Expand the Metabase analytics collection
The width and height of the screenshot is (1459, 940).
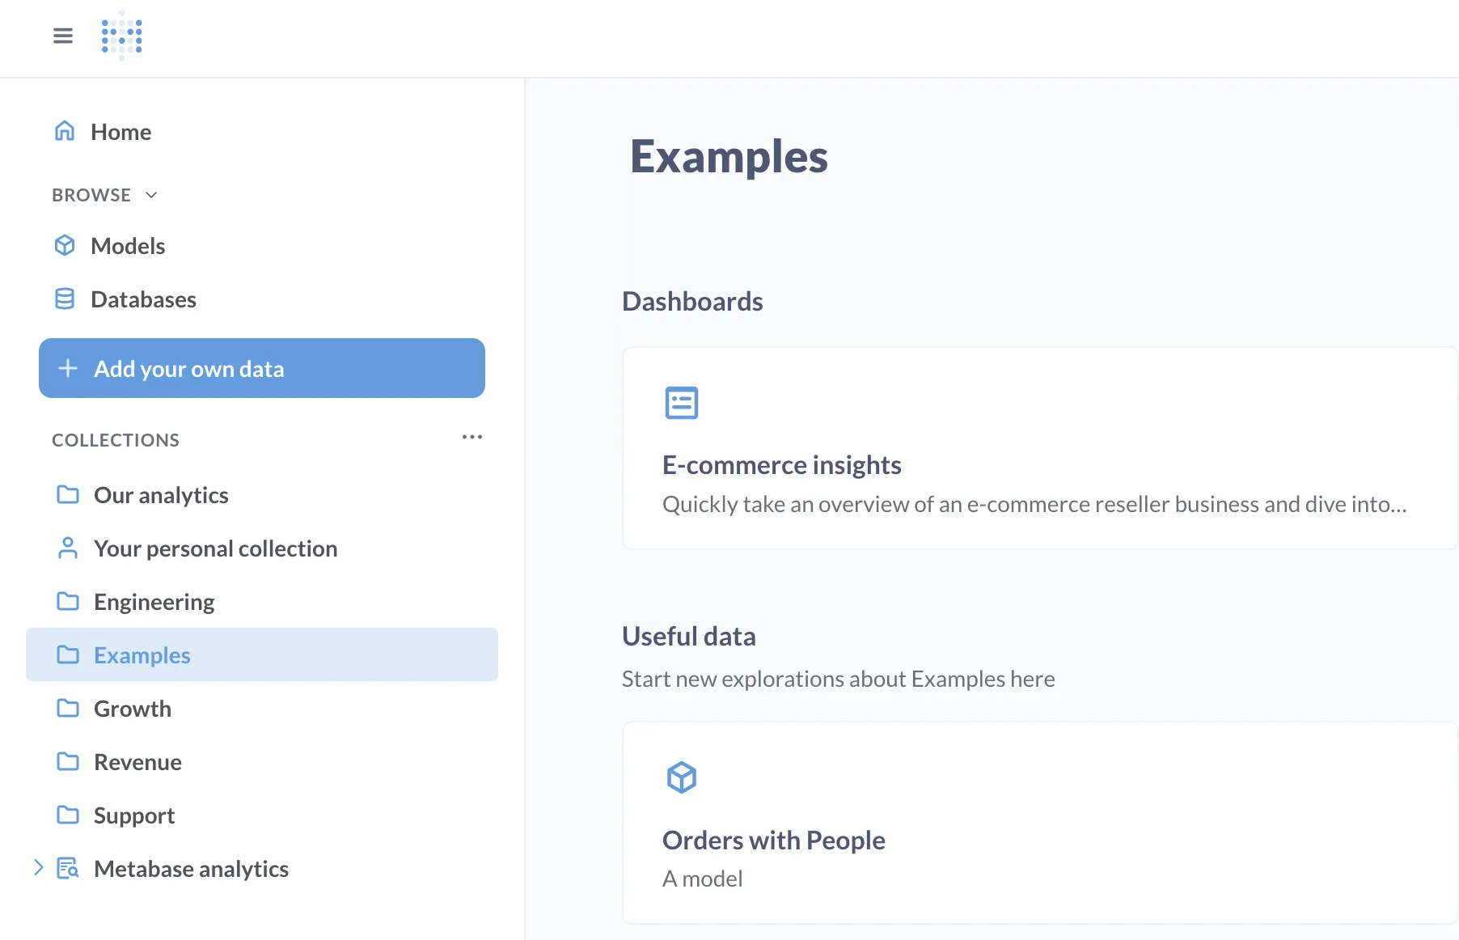pyautogui.click(x=38, y=868)
